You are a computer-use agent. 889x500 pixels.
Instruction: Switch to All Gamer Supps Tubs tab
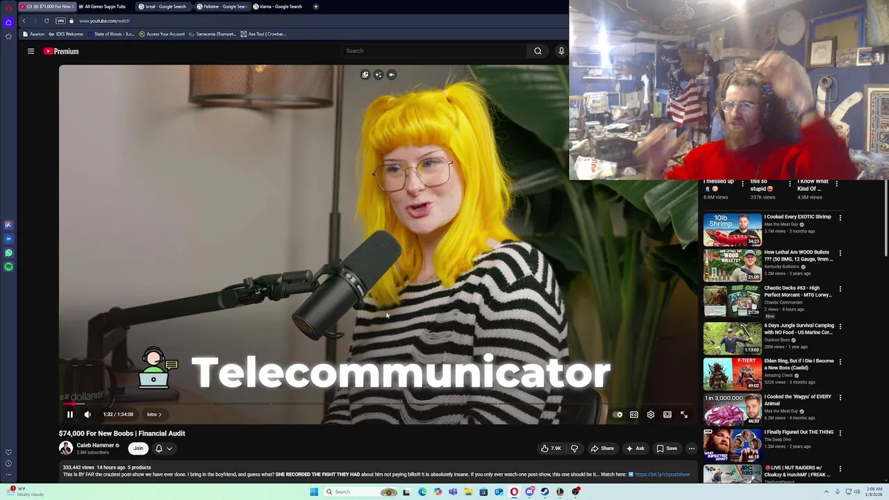pyautogui.click(x=106, y=6)
